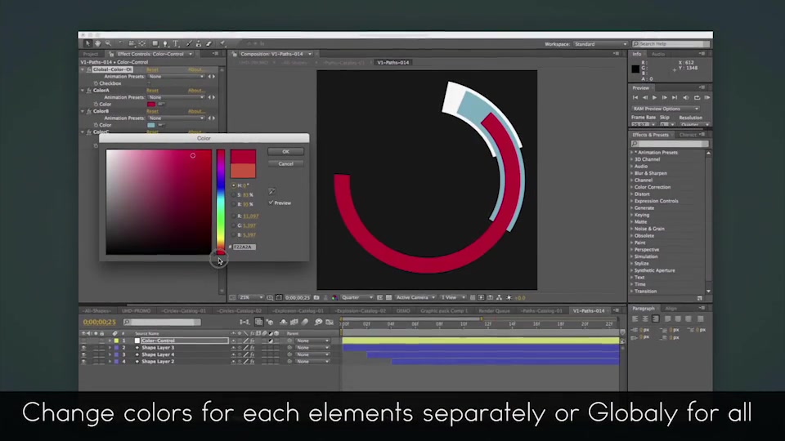Open the Render Queue tab
The image size is (785, 441).
click(494, 311)
